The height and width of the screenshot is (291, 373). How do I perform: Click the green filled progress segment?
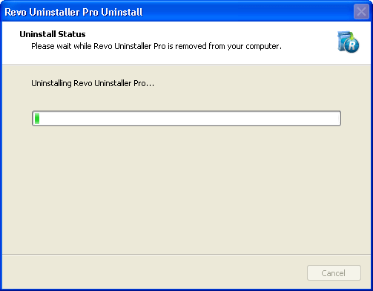pos(37,118)
